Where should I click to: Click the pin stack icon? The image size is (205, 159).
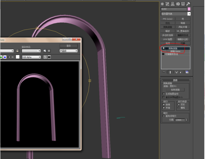164,72
